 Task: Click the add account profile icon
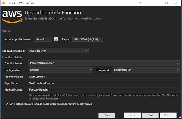pyautogui.click(x=56, y=39)
